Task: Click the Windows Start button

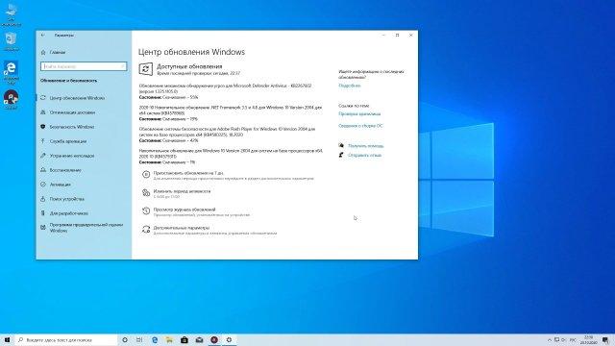Action: (x=7, y=339)
